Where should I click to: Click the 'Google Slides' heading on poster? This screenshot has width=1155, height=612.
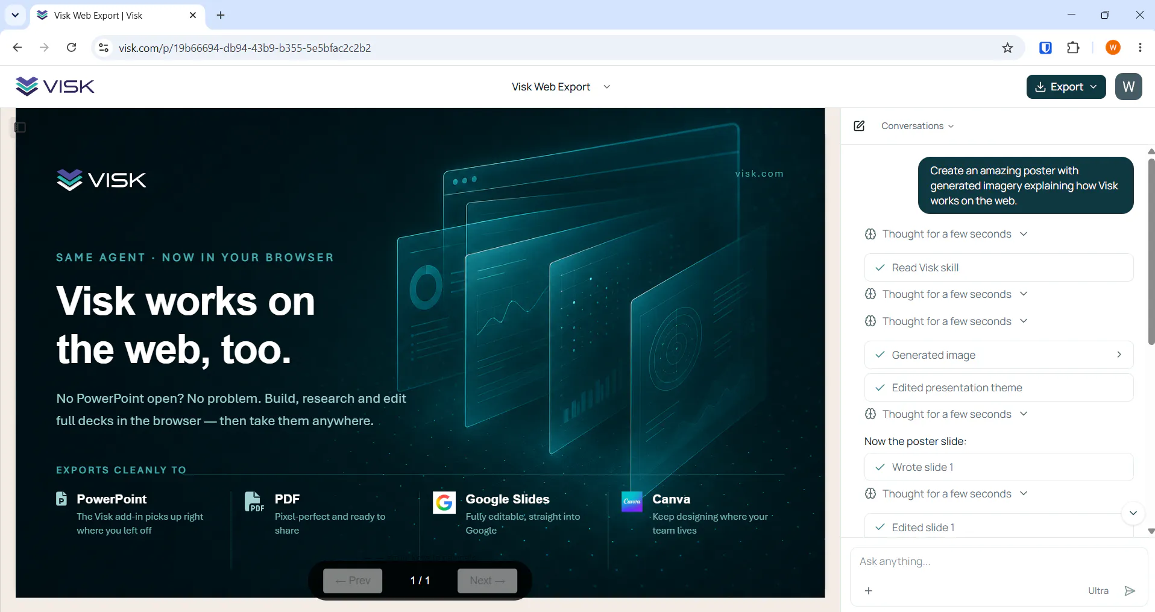[508, 499]
